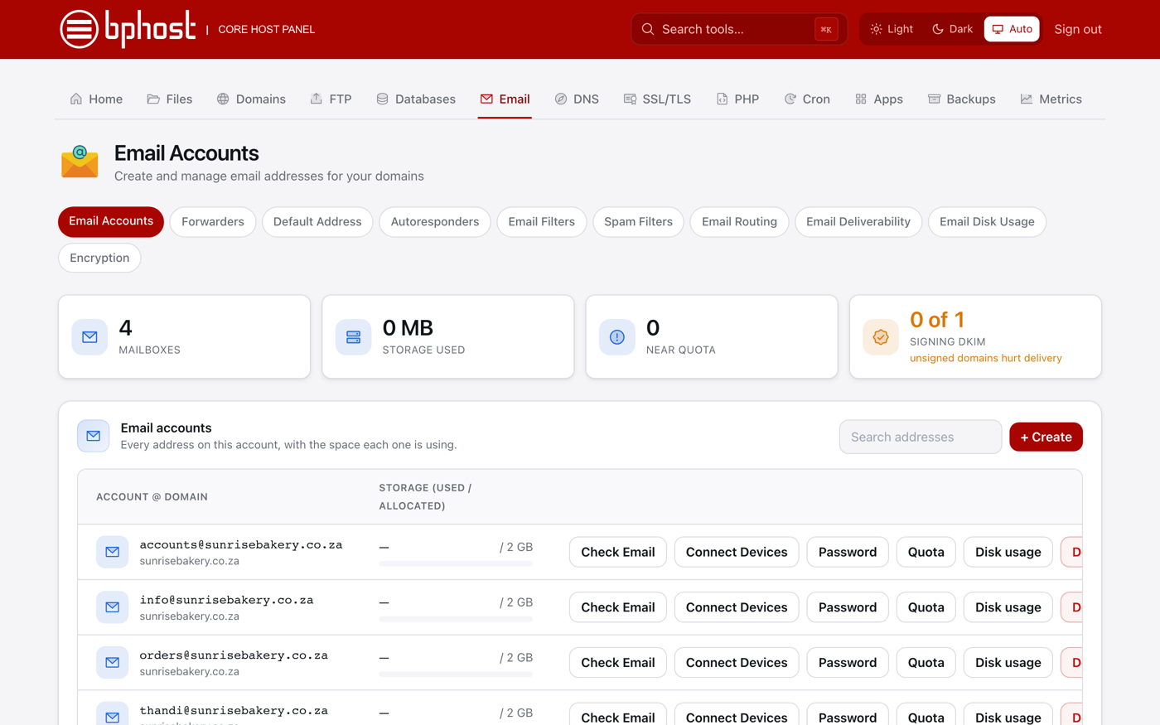Focus the Search addresses field
The width and height of the screenshot is (1160, 725).
(x=920, y=437)
